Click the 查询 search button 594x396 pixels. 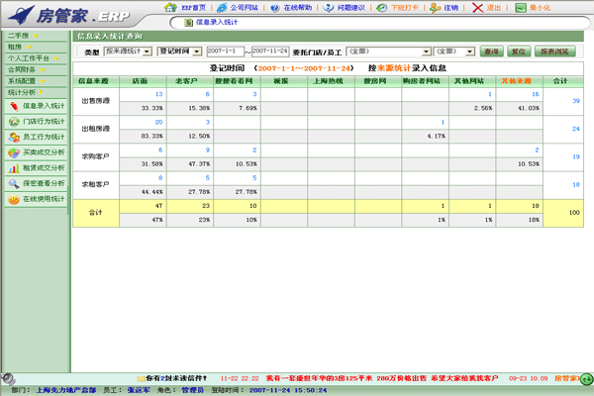pos(492,50)
